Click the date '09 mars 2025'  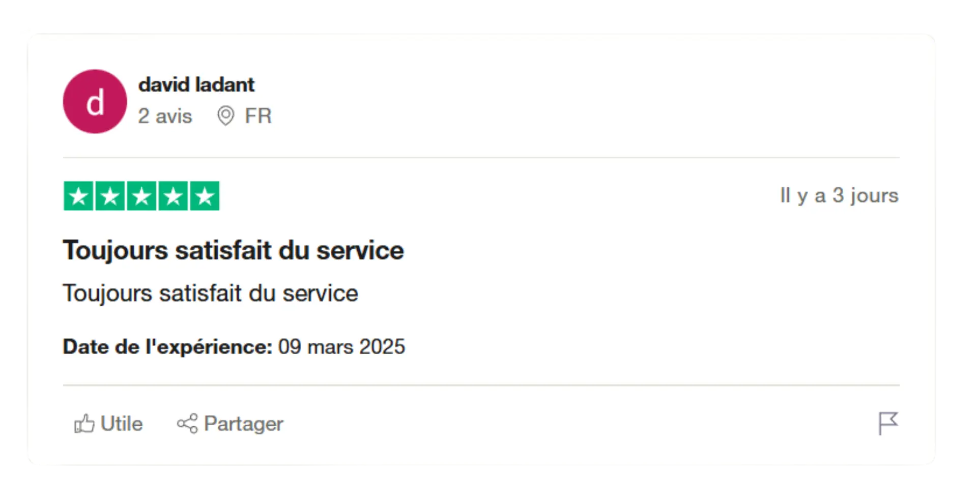click(x=341, y=347)
